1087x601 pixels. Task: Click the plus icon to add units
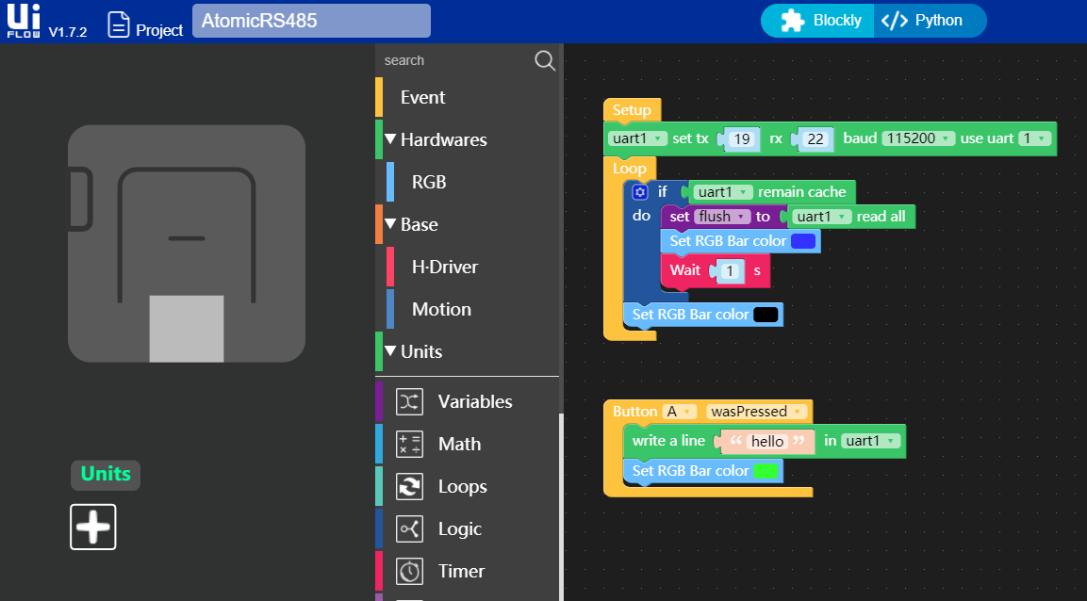pos(93,527)
